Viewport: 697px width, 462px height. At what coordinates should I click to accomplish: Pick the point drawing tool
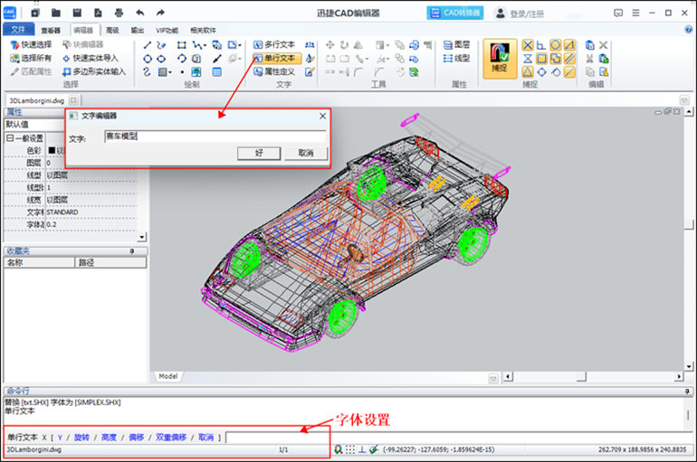point(182,72)
